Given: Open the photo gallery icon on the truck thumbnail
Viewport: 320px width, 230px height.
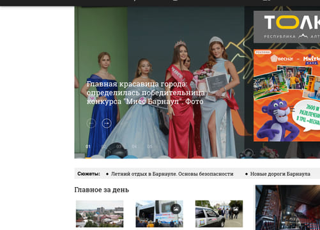Looking at the screenshot, I should coord(176,209).
